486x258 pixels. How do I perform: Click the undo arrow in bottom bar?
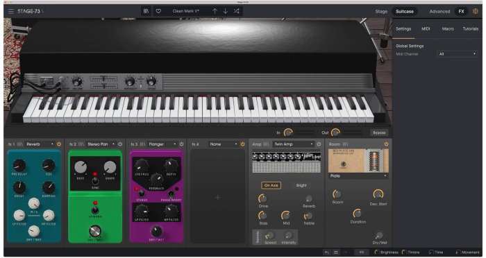pos(326,252)
